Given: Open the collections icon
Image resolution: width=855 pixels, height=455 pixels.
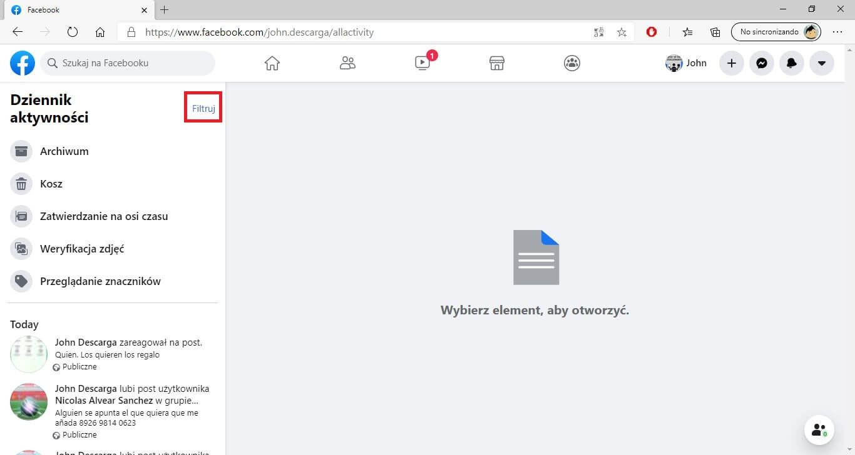Looking at the screenshot, I should [715, 32].
